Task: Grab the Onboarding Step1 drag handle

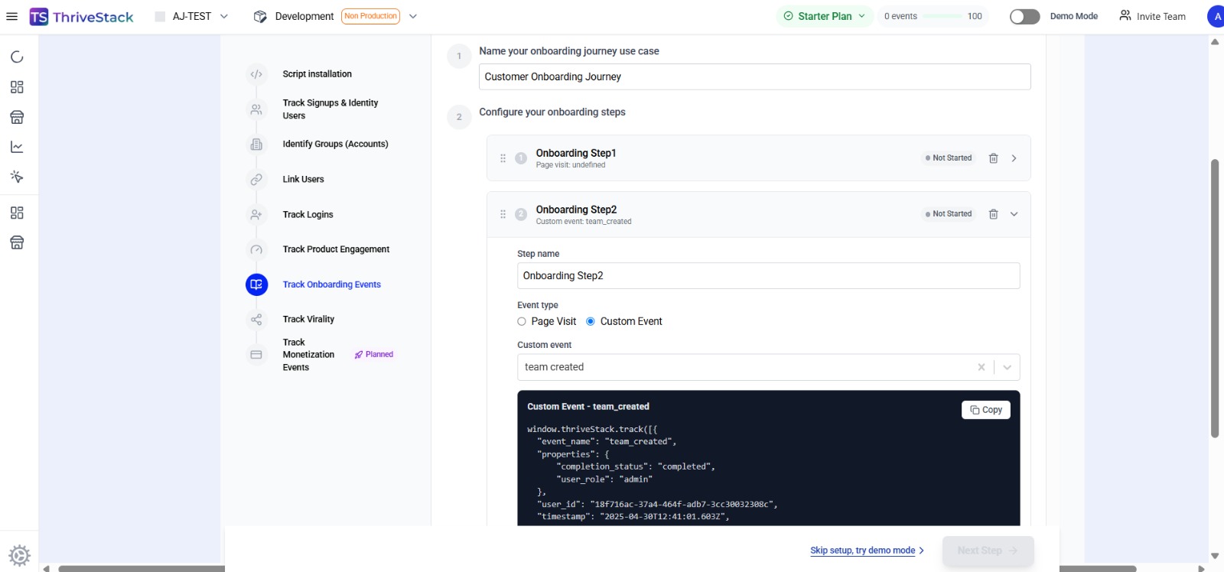Action: [x=503, y=158]
